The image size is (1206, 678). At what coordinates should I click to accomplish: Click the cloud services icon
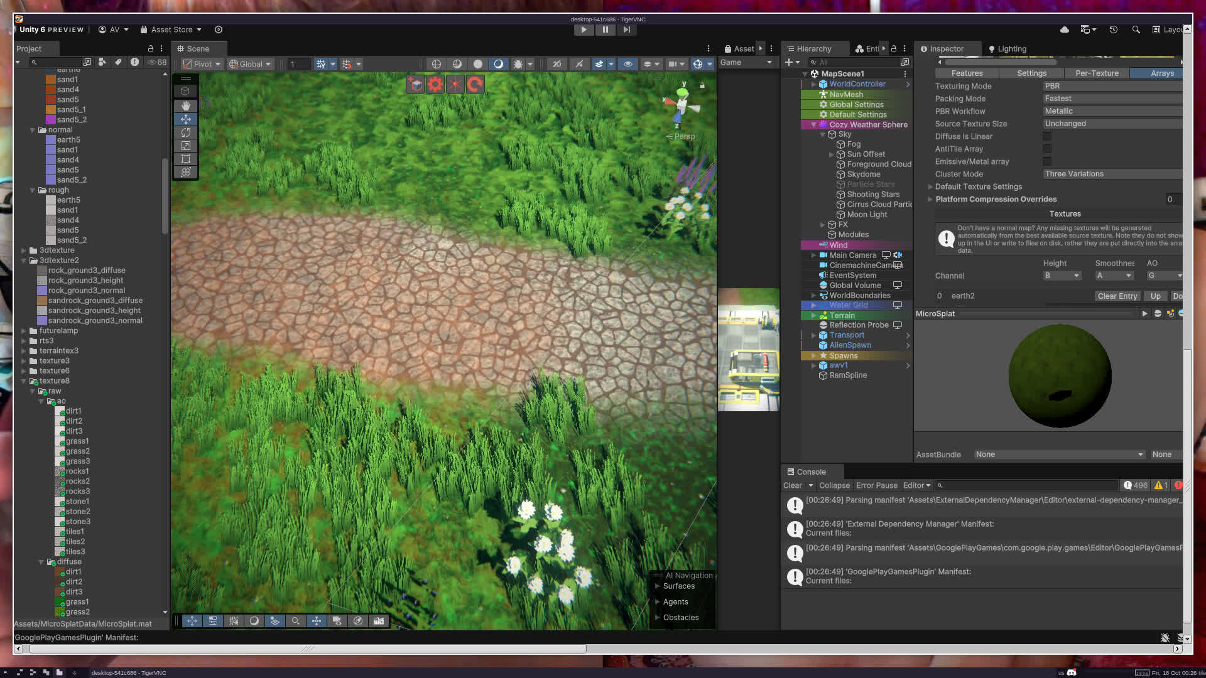point(1064,30)
